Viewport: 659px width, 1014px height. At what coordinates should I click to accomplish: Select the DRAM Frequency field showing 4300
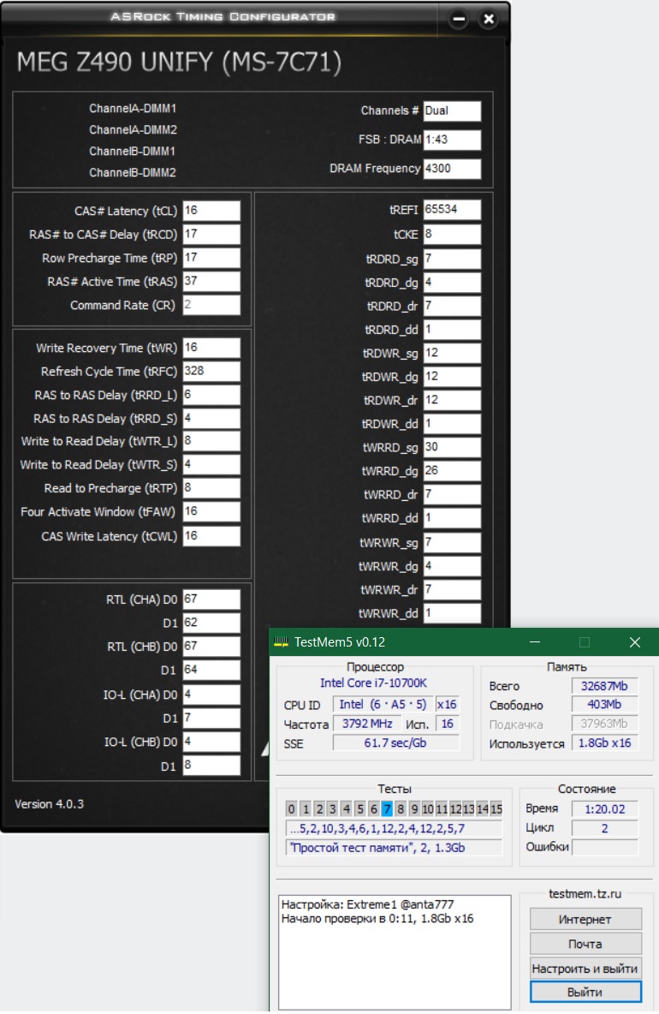pos(452,169)
